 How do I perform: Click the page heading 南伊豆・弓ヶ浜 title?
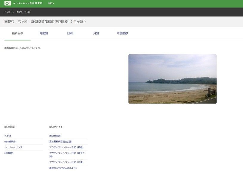(45, 22)
